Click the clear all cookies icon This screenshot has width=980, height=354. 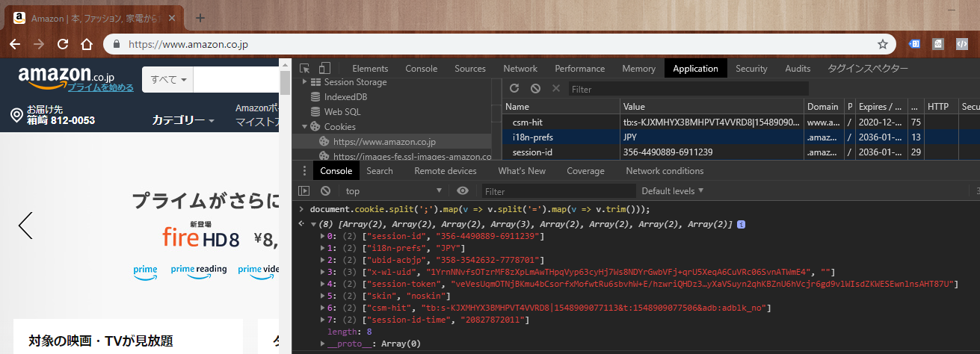pyautogui.click(x=535, y=89)
